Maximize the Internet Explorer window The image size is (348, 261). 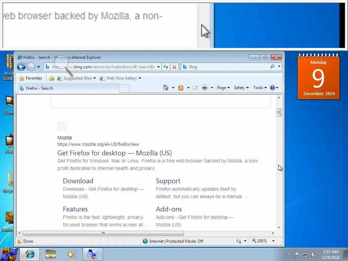(x=265, y=57)
